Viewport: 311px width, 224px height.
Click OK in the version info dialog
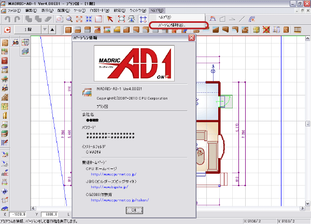click(x=134, y=210)
